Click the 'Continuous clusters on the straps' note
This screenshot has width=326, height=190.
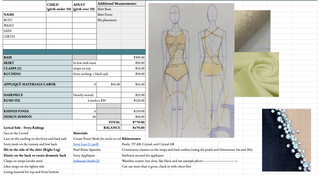pos(187,150)
